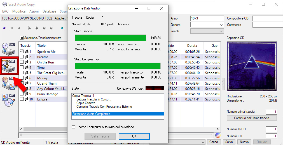
Task: Check the track 6 Money checkbox
Action: point(22,78)
